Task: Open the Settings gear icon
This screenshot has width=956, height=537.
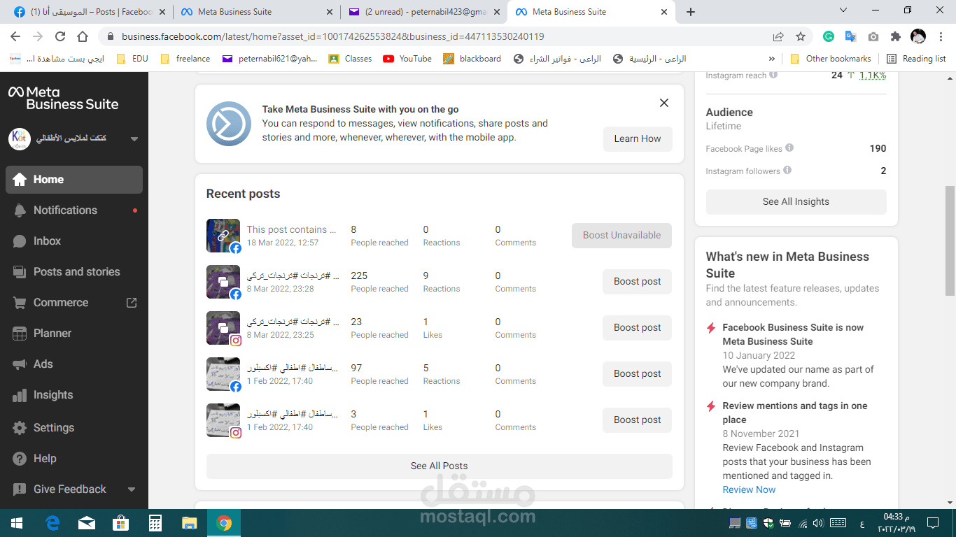Action: tap(20, 428)
